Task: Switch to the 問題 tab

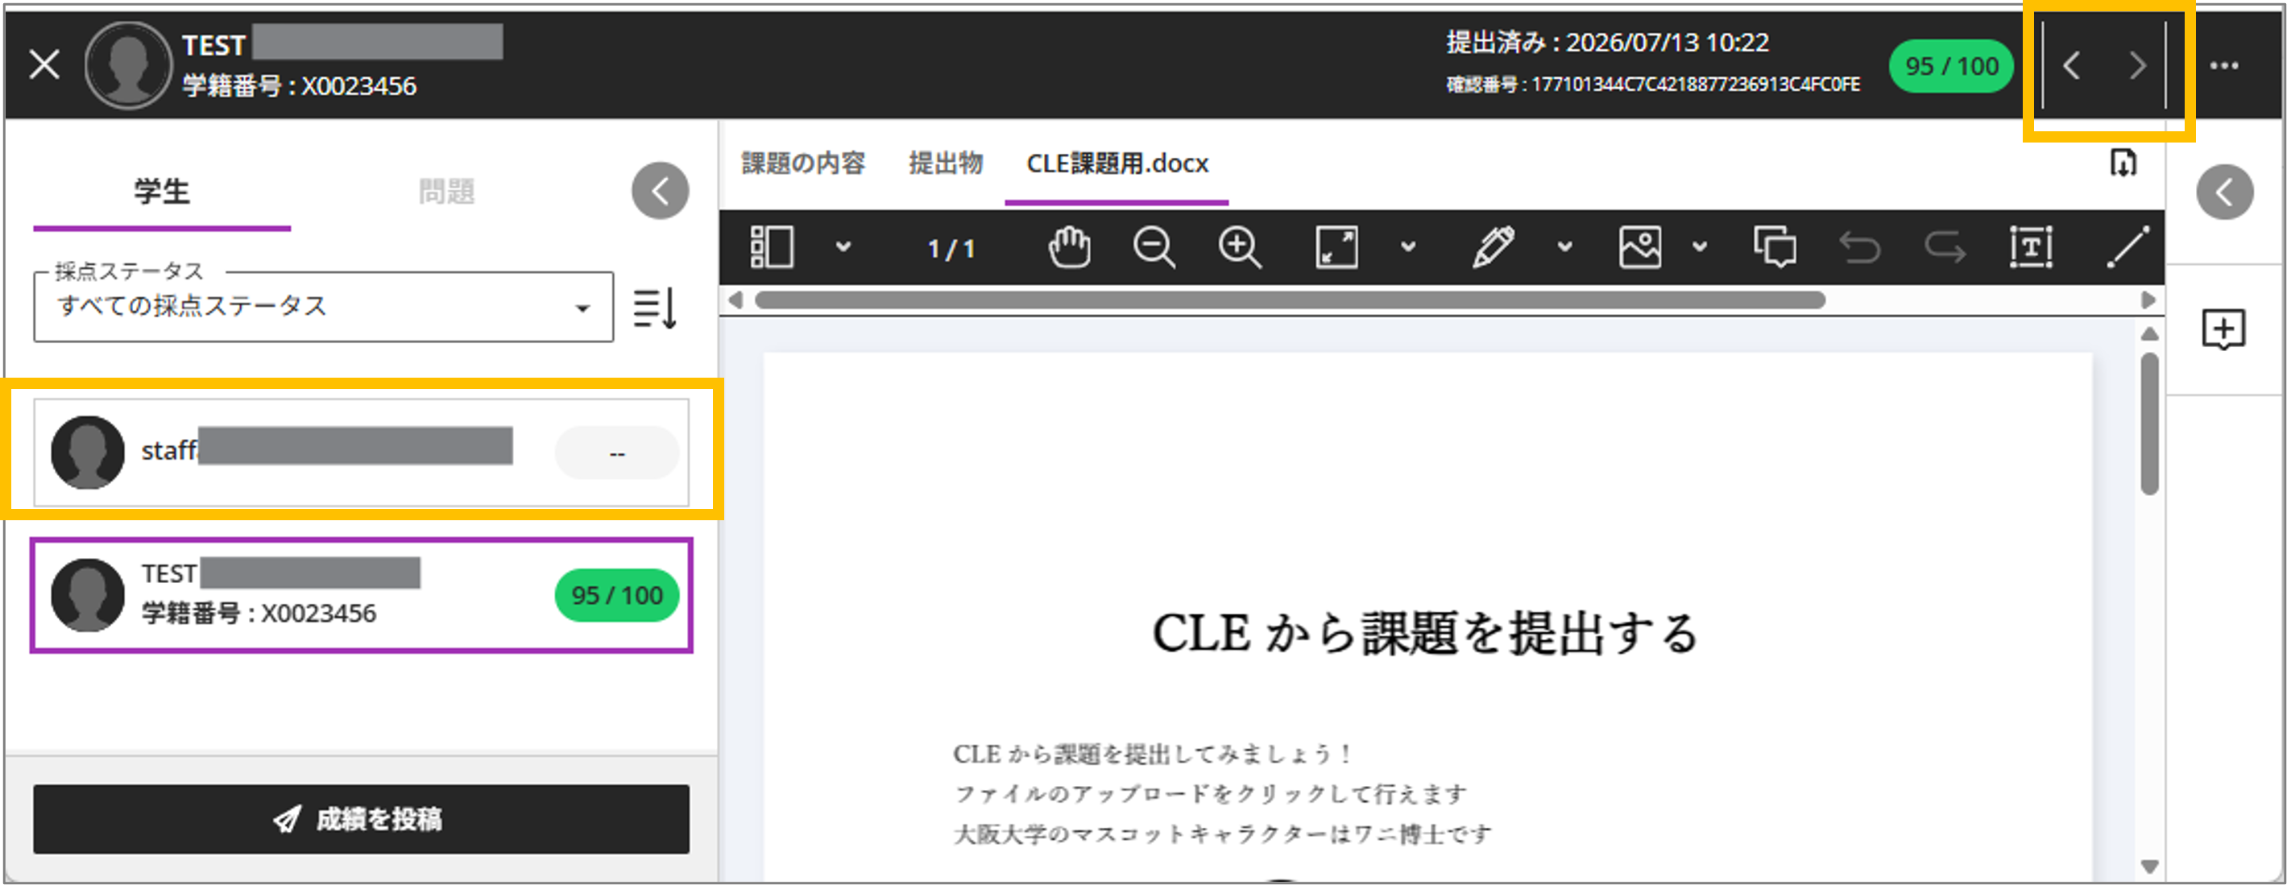Action: pyautogui.click(x=446, y=191)
